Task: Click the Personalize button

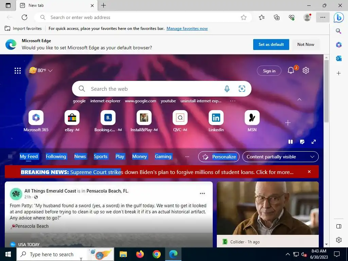Action: click(219, 157)
